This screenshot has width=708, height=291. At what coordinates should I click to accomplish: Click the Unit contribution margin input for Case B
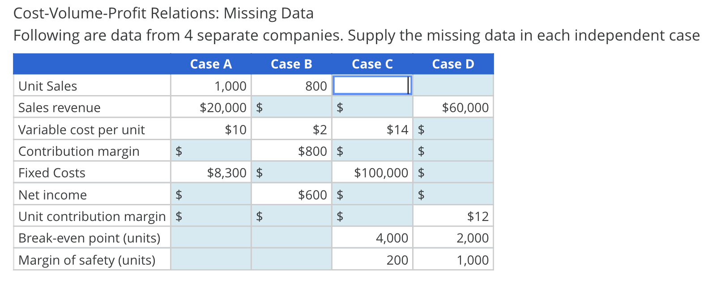(x=291, y=216)
